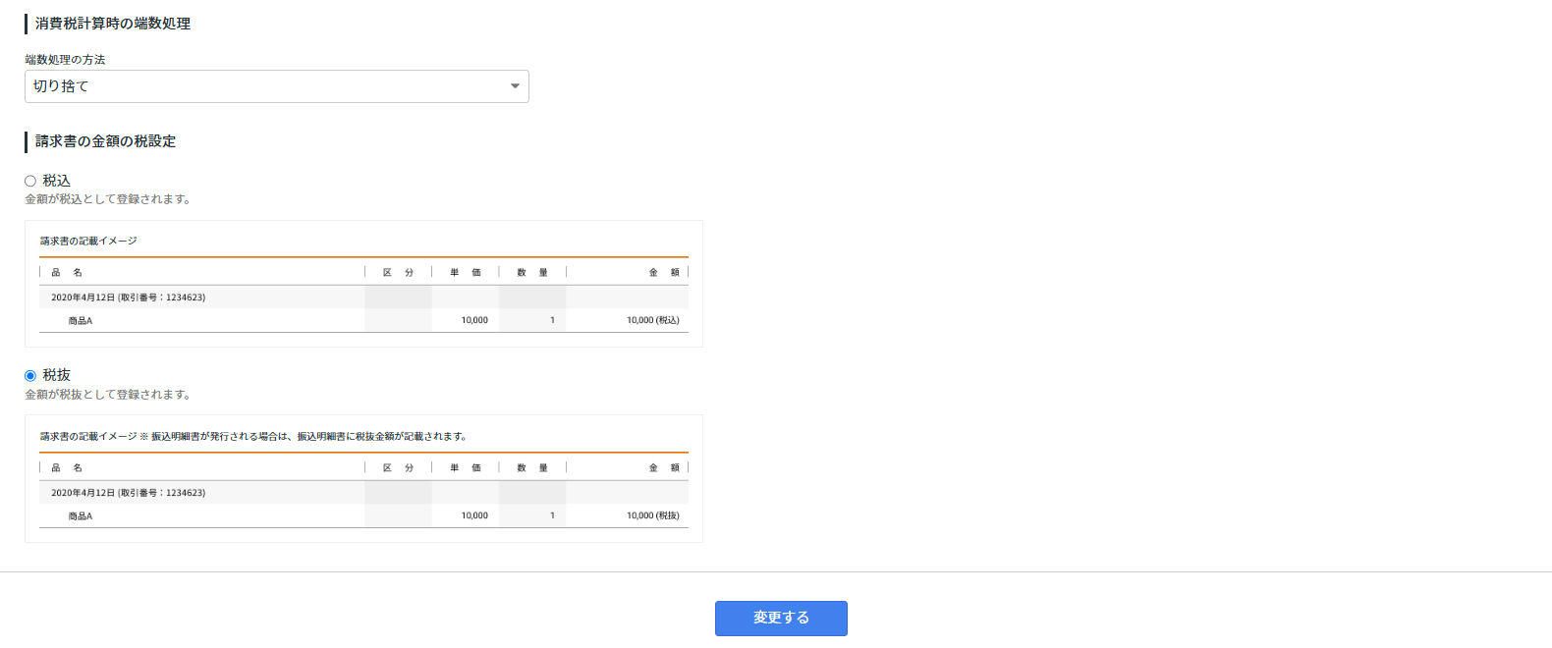This screenshot has height=648, width=1552.
Task: Click the 金額が税込として登録されます description
Action: click(x=109, y=198)
